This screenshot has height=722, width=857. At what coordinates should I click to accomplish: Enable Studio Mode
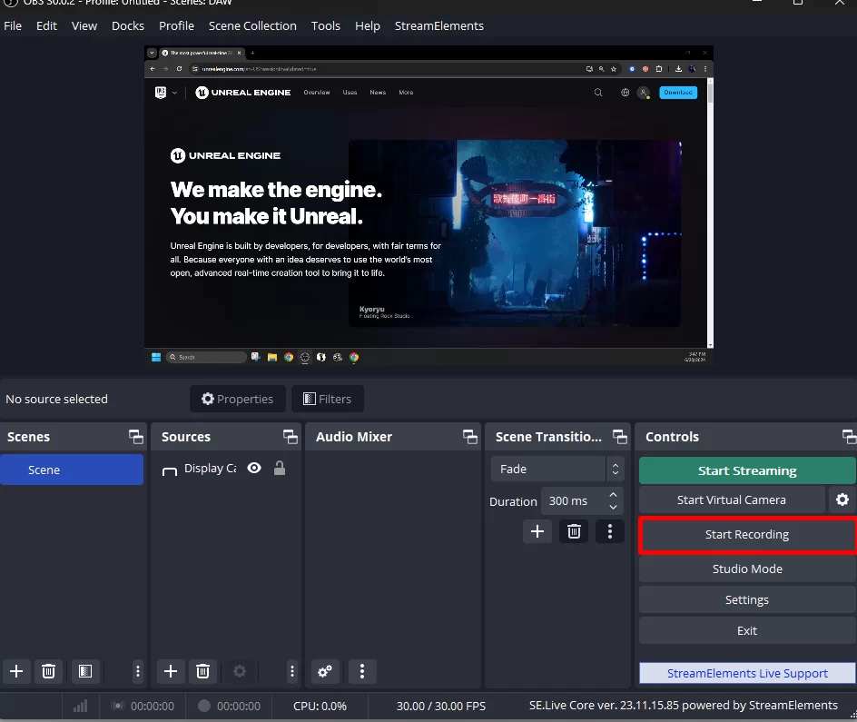(x=747, y=569)
